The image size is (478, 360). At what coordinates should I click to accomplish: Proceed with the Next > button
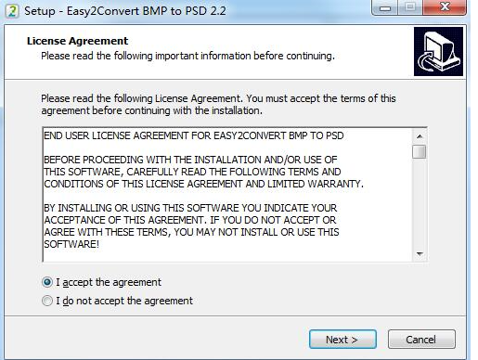(x=342, y=340)
